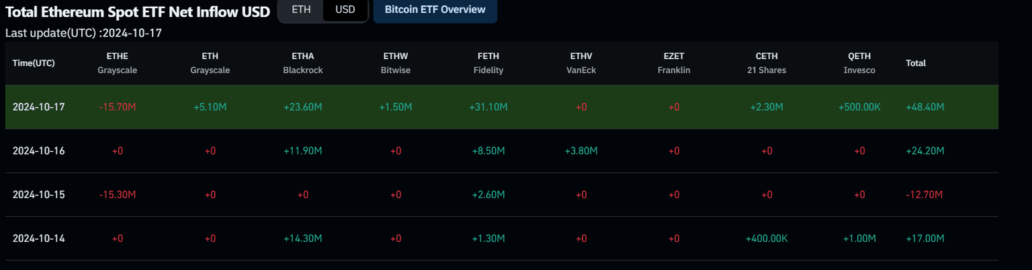Image resolution: width=1032 pixels, height=270 pixels.
Task: Select the 2024-10-17 date row
Action: point(39,107)
